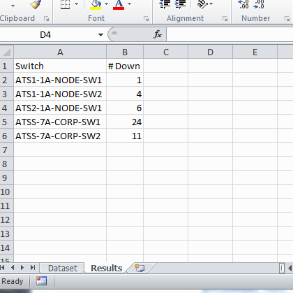Expand paste options dropdown arrow
293x293 pixels.
13,6
